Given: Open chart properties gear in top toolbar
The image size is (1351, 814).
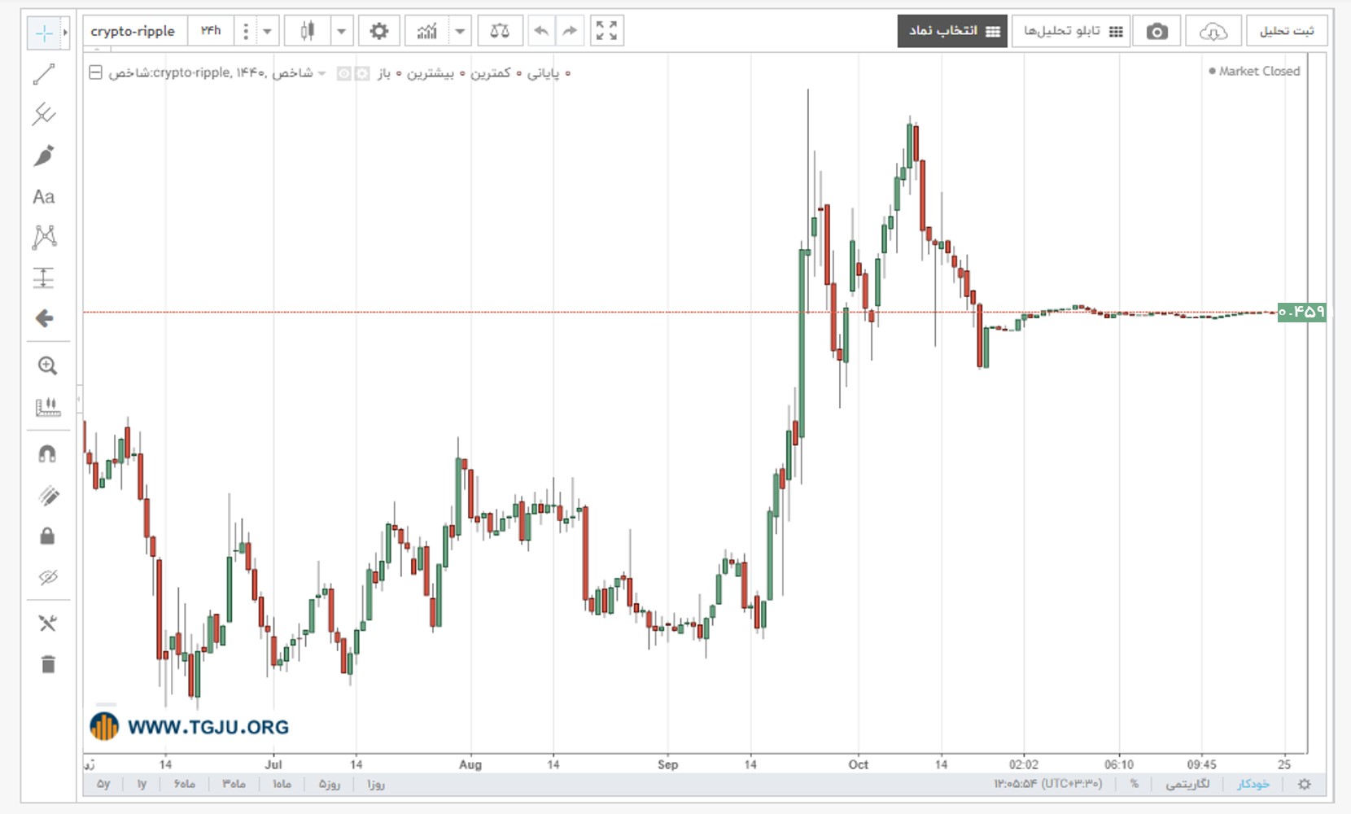Looking at the screenshot, I should 378,31.
